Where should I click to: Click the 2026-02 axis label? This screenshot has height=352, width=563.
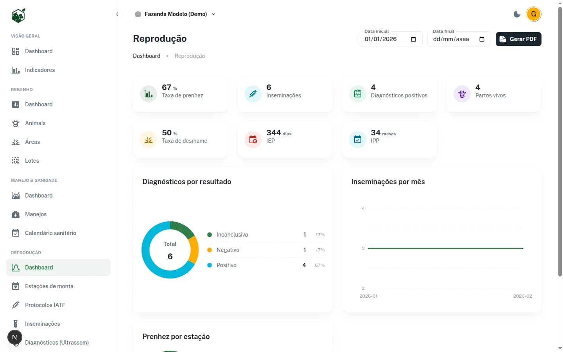pyautogui.click(x=522, y=296)
